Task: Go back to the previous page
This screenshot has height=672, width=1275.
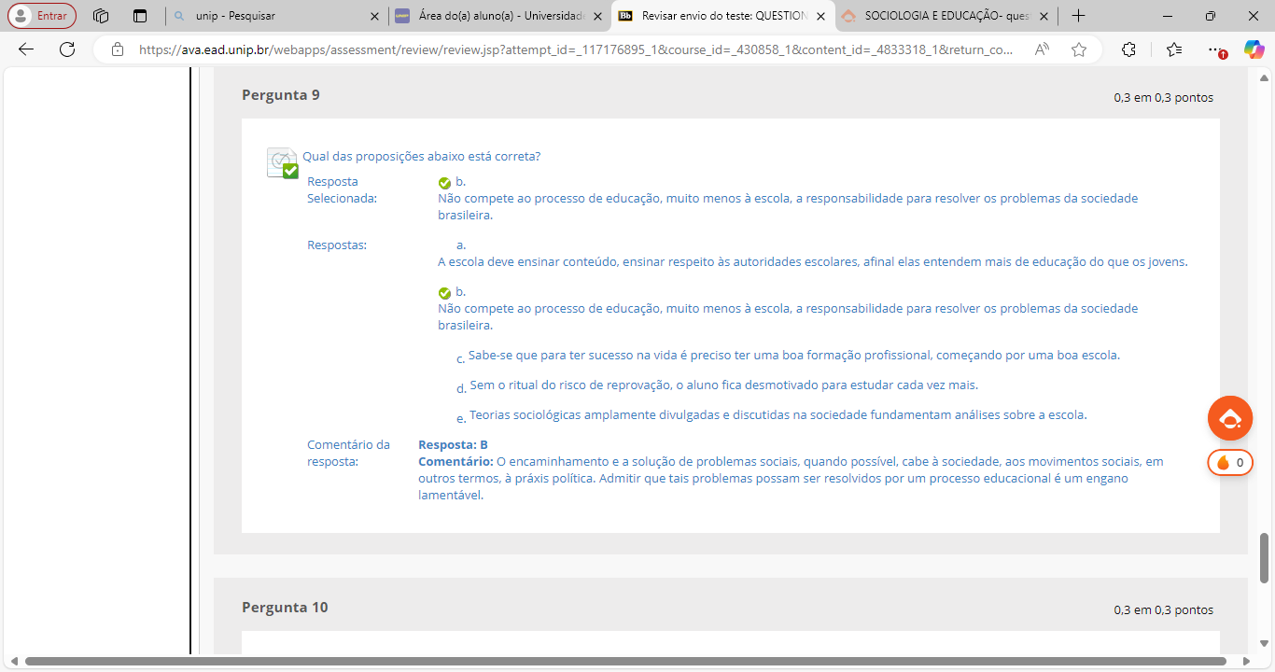Action: tap(26, 49)
